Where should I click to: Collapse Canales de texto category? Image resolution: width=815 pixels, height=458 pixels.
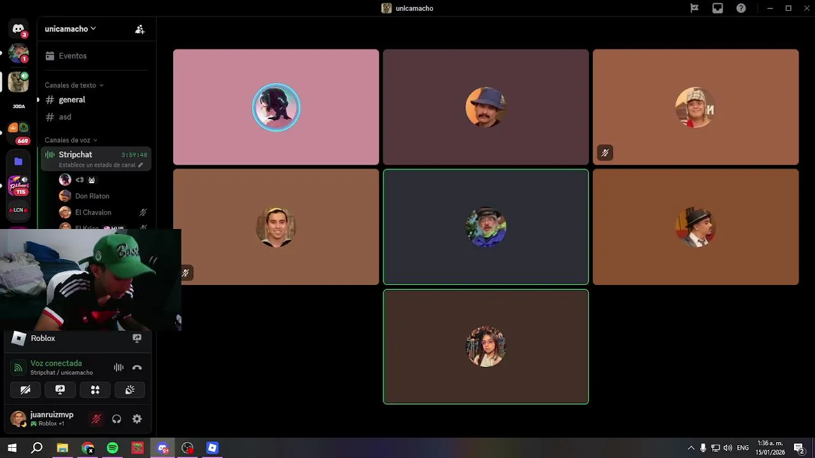tap(74, 85)
